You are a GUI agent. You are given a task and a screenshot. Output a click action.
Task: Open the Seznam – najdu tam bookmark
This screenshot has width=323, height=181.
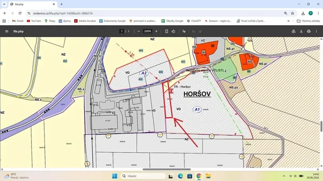pos(218,21)
